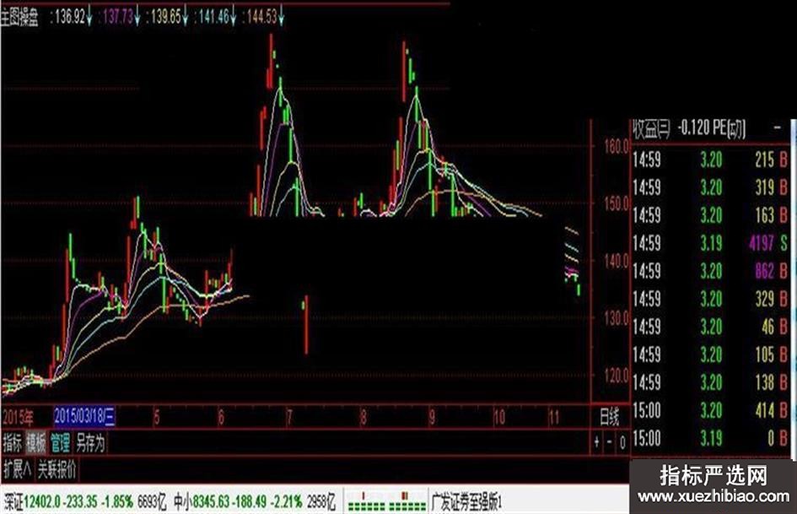The height and width of the screenshot is (514, 797).
Task: Click the 中小 index 8345.63 status entry
Action: click(255, 502)
